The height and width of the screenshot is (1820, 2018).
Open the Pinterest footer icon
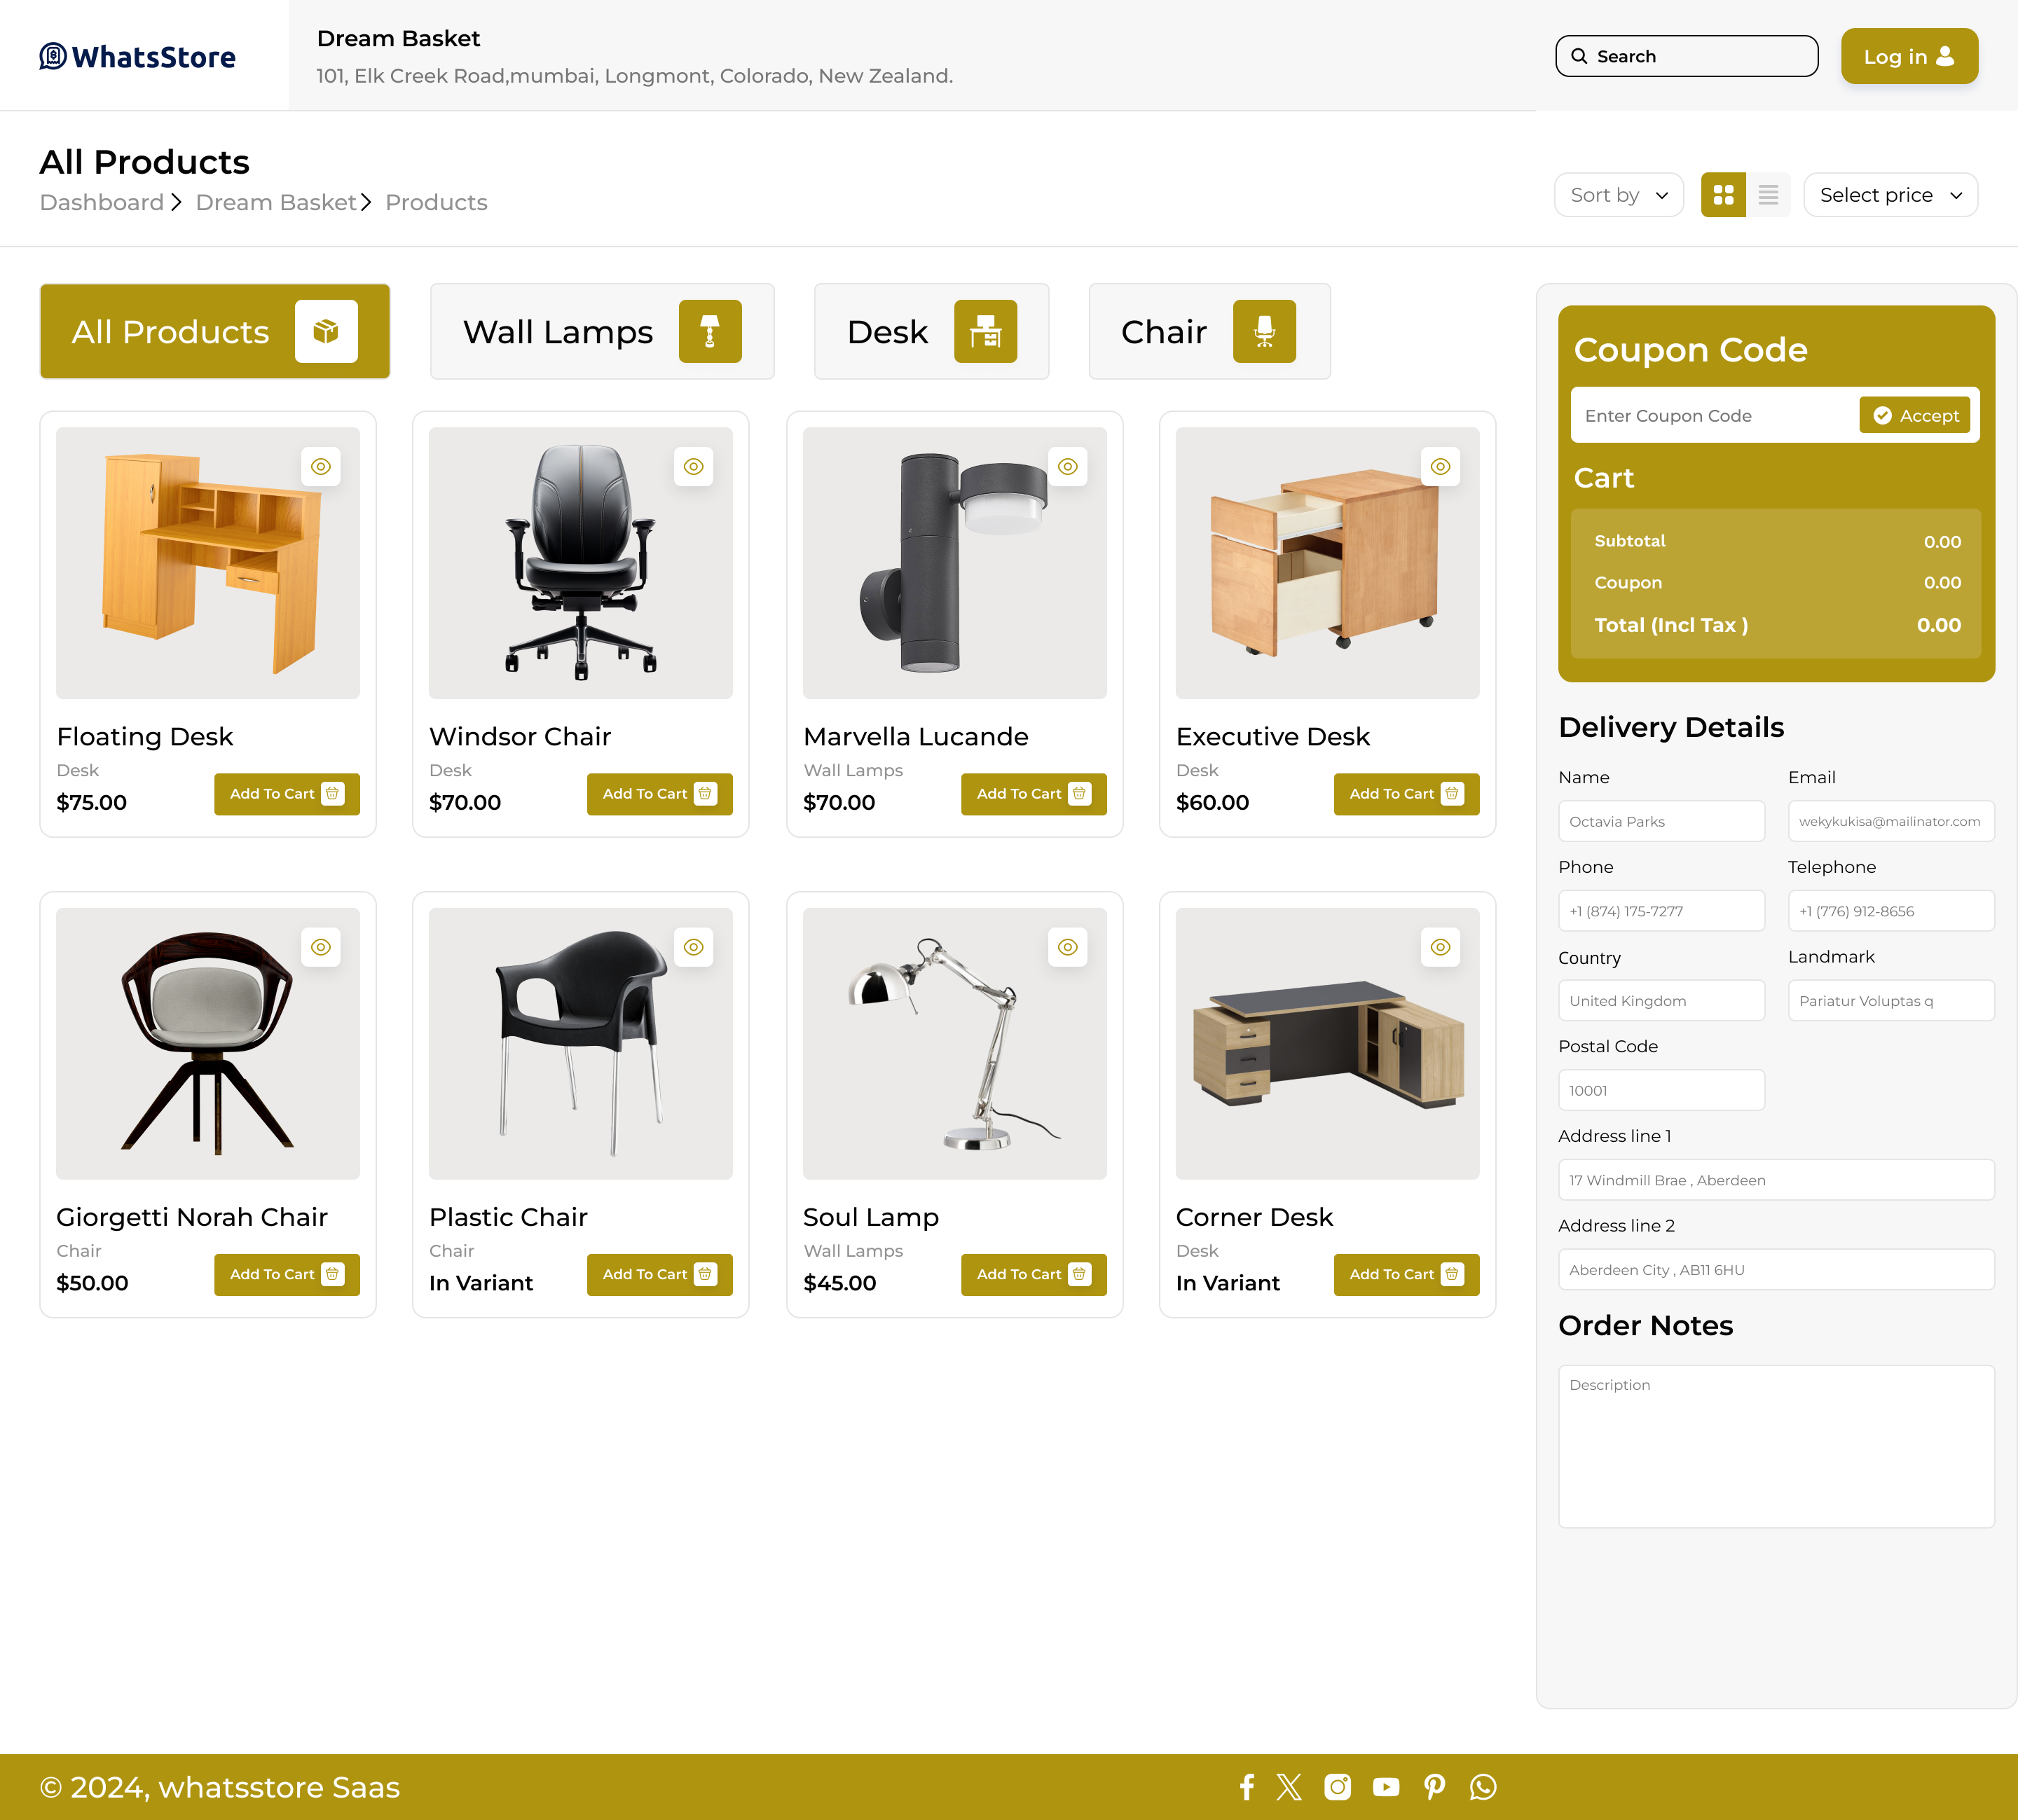coord(1434,1787)
